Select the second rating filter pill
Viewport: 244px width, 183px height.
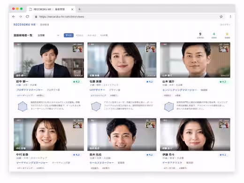pos(79,35)
